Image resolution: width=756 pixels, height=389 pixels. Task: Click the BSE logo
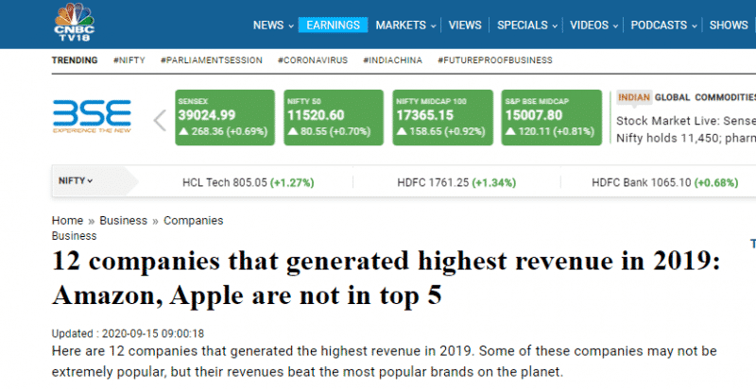click(x=92, y=116)
